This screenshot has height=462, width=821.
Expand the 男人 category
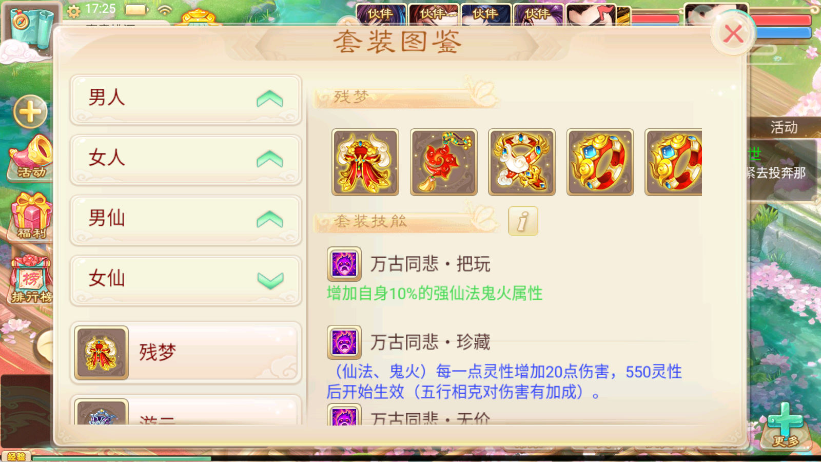click(x=186, y=100)
